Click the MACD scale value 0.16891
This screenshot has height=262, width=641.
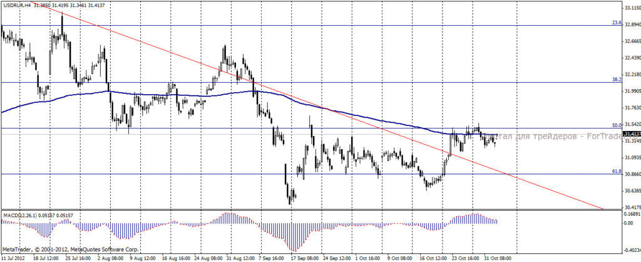click(632, 214)
